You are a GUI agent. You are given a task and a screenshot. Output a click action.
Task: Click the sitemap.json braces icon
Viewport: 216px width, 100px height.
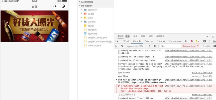[x=85, y=45]
